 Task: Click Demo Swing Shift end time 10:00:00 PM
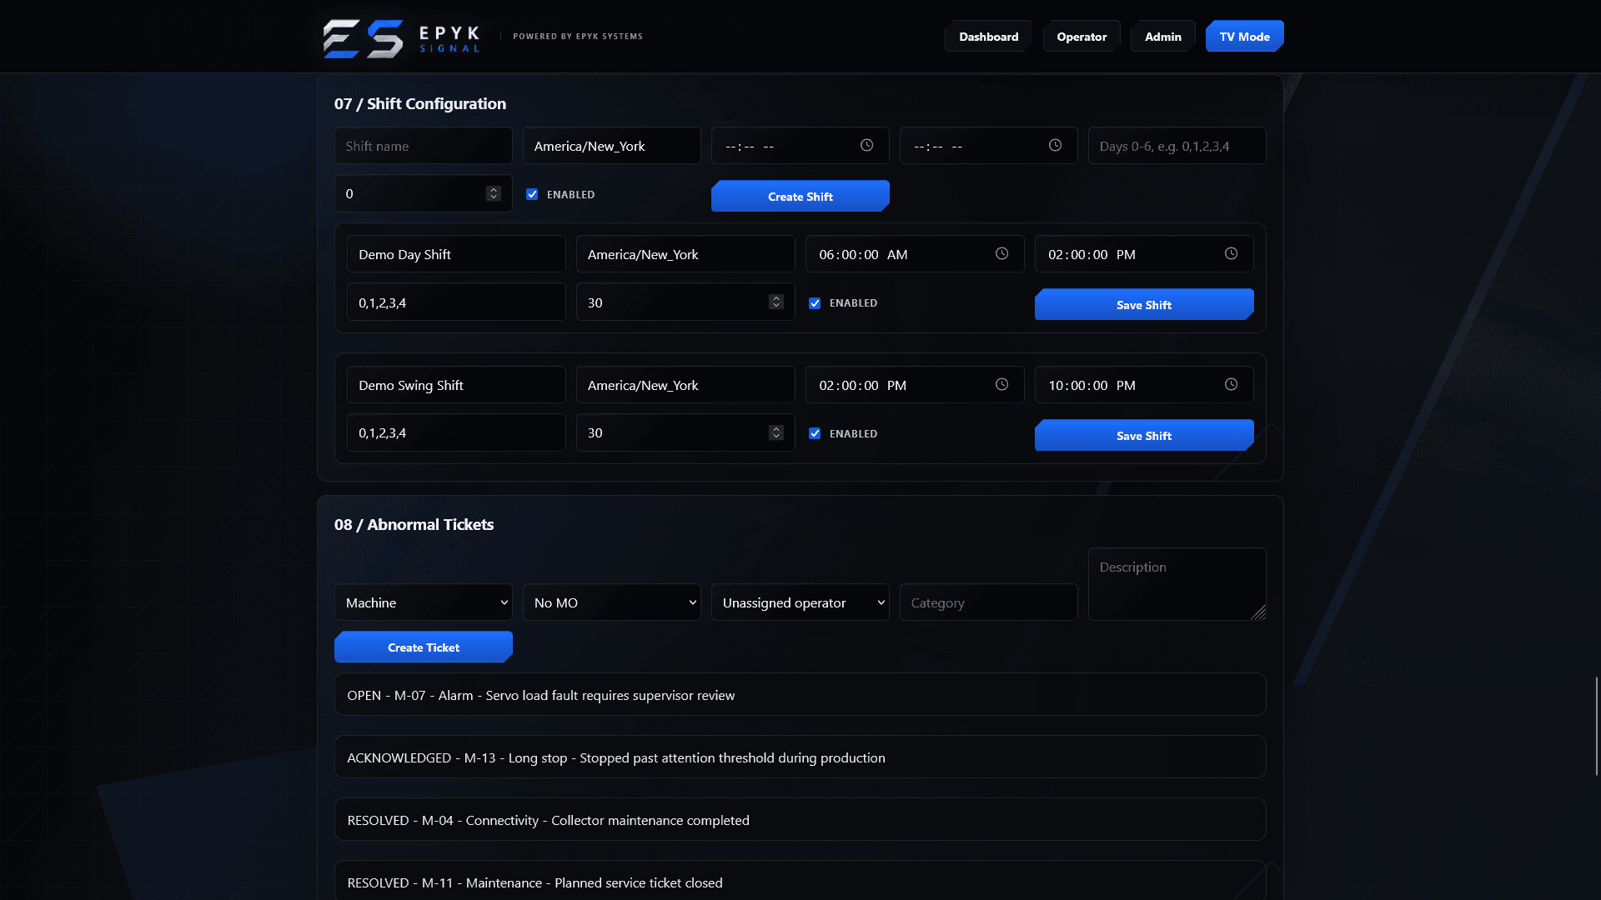coord(1144,385)
